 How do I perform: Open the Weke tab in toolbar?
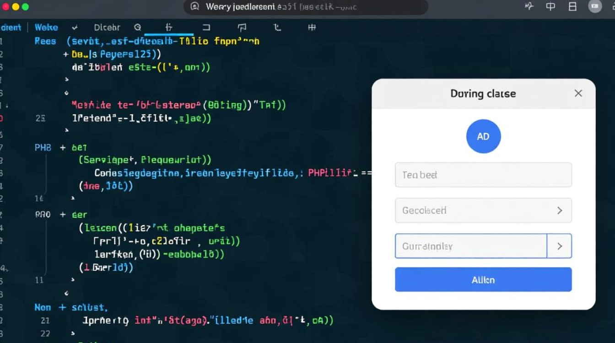coord(46,27)
